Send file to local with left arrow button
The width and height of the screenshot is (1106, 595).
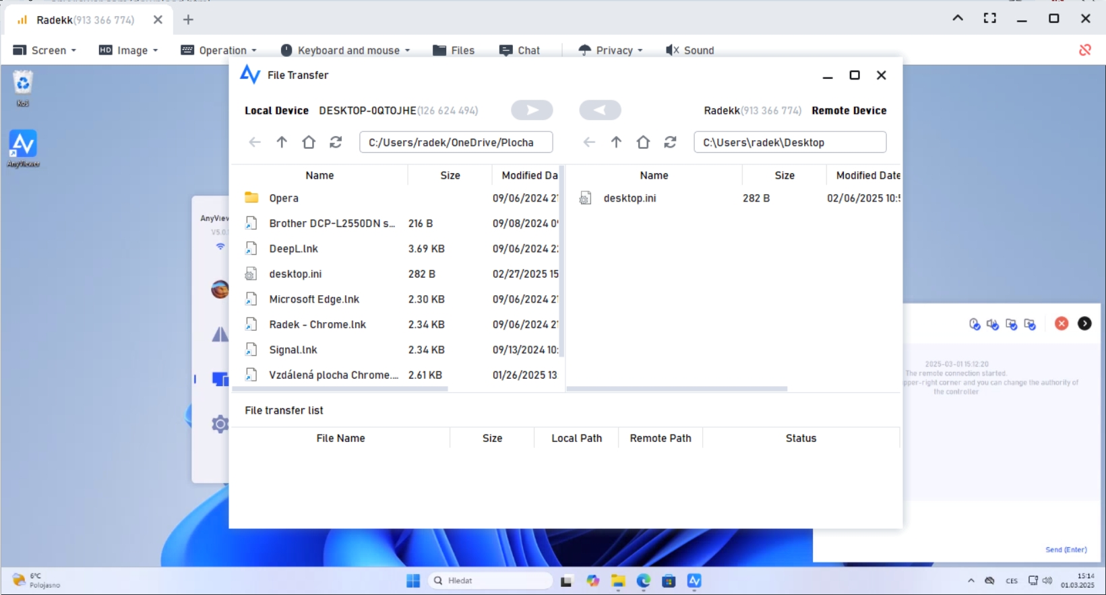pos(600,110)
